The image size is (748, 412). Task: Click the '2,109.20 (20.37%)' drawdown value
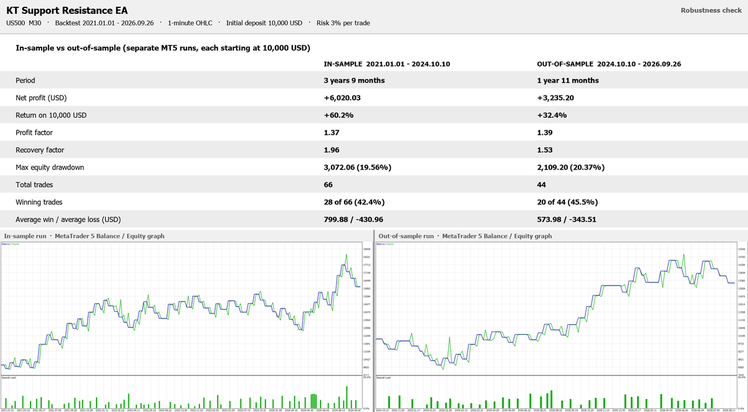pos(570,168)
